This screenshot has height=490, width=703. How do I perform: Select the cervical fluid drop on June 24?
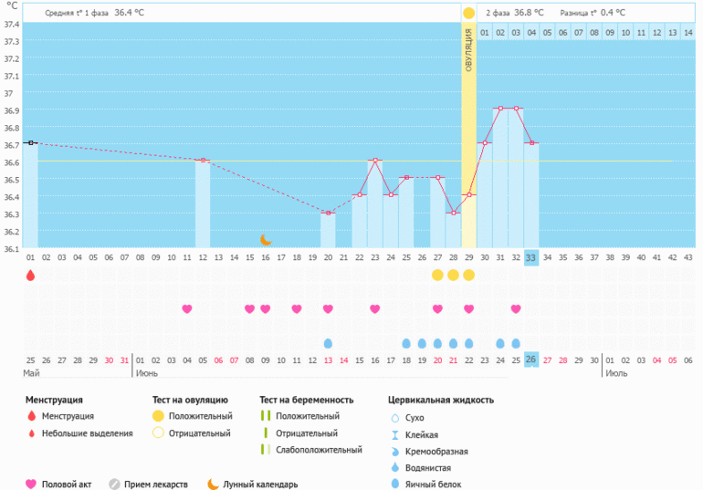tap(499, 344)
